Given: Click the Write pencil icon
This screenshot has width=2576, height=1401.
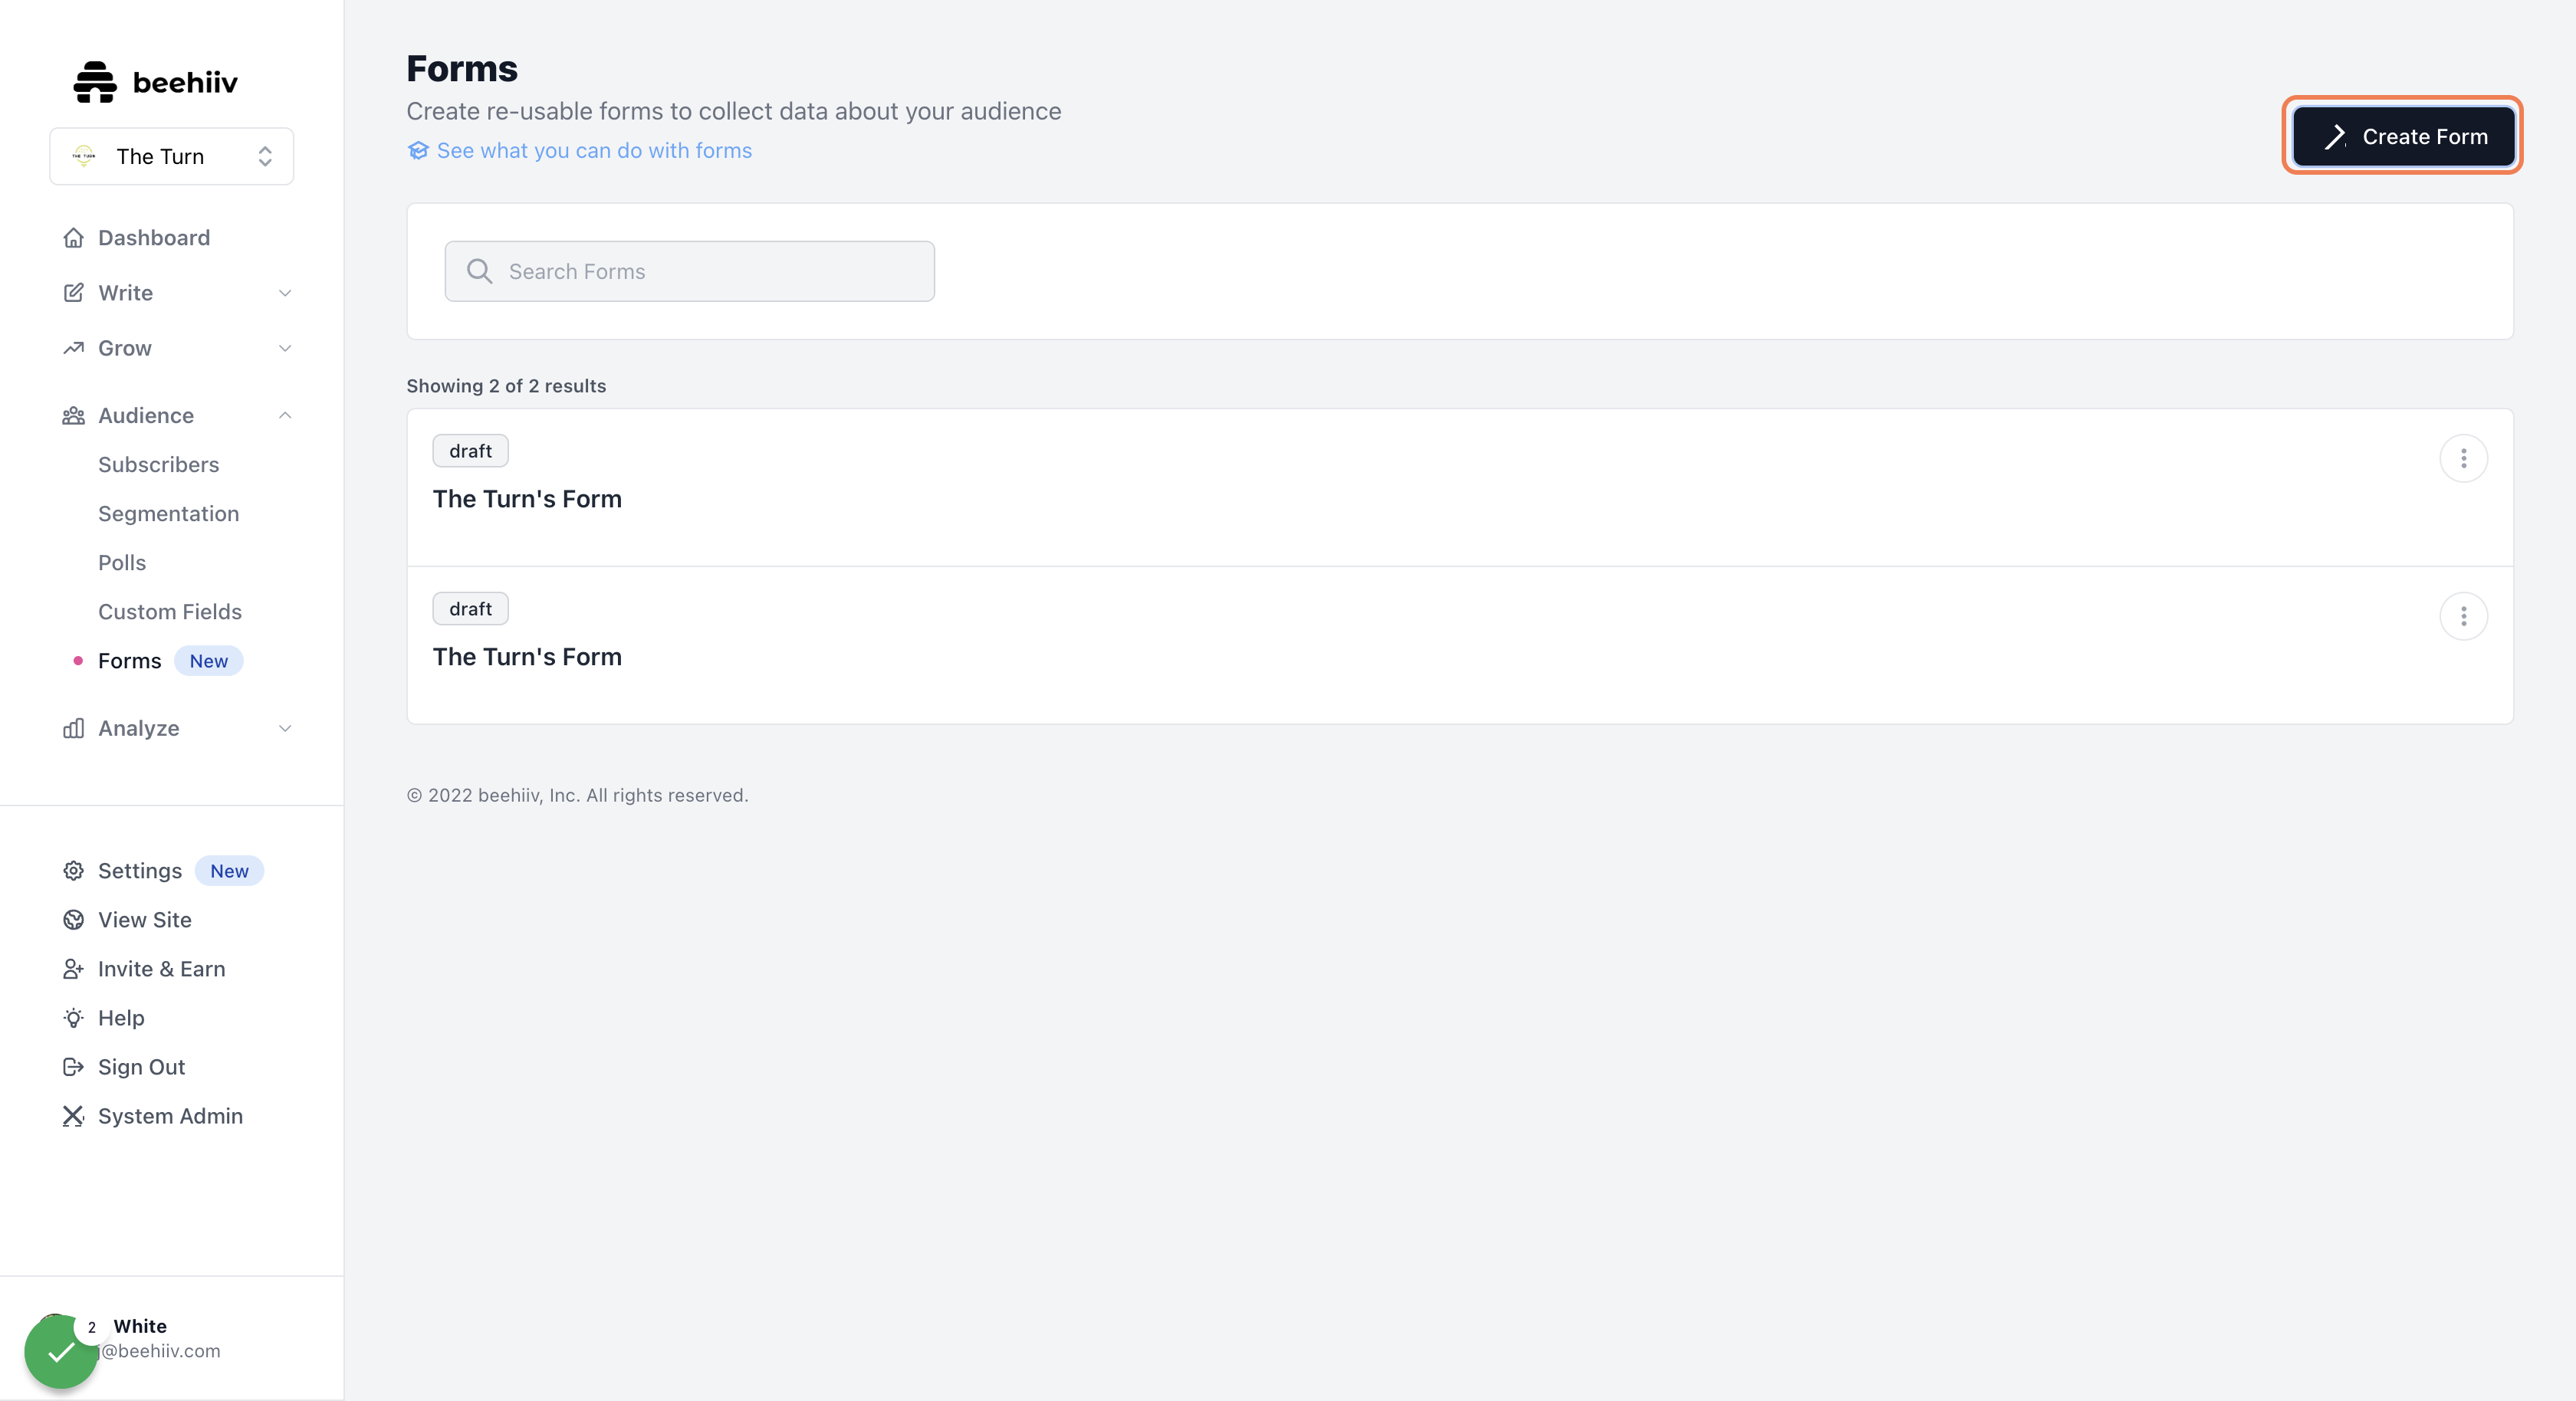Looking at the screenshot, I should (73, 293).
